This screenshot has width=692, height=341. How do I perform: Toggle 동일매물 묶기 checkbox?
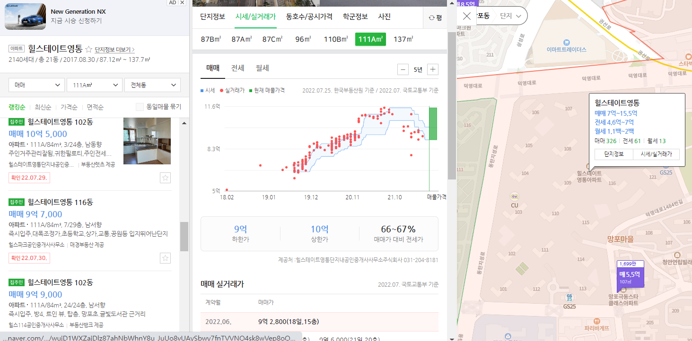[x=140, y=107]
